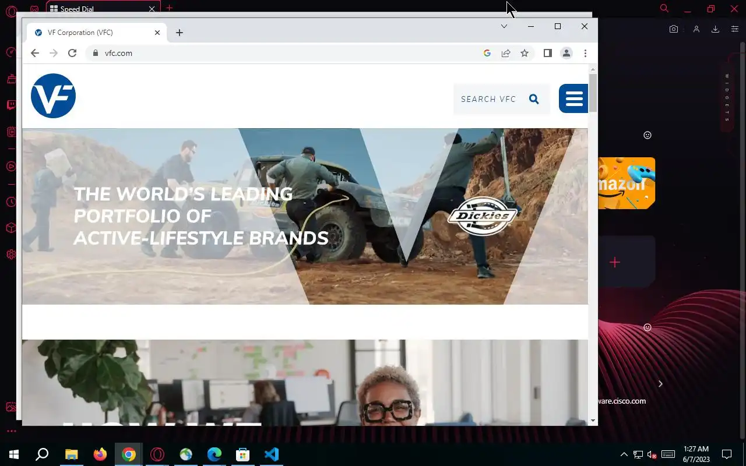The height and width of the screenshot is (466, 746).
Task: Open Opera's account profile icon
Action: click(696, 29)
